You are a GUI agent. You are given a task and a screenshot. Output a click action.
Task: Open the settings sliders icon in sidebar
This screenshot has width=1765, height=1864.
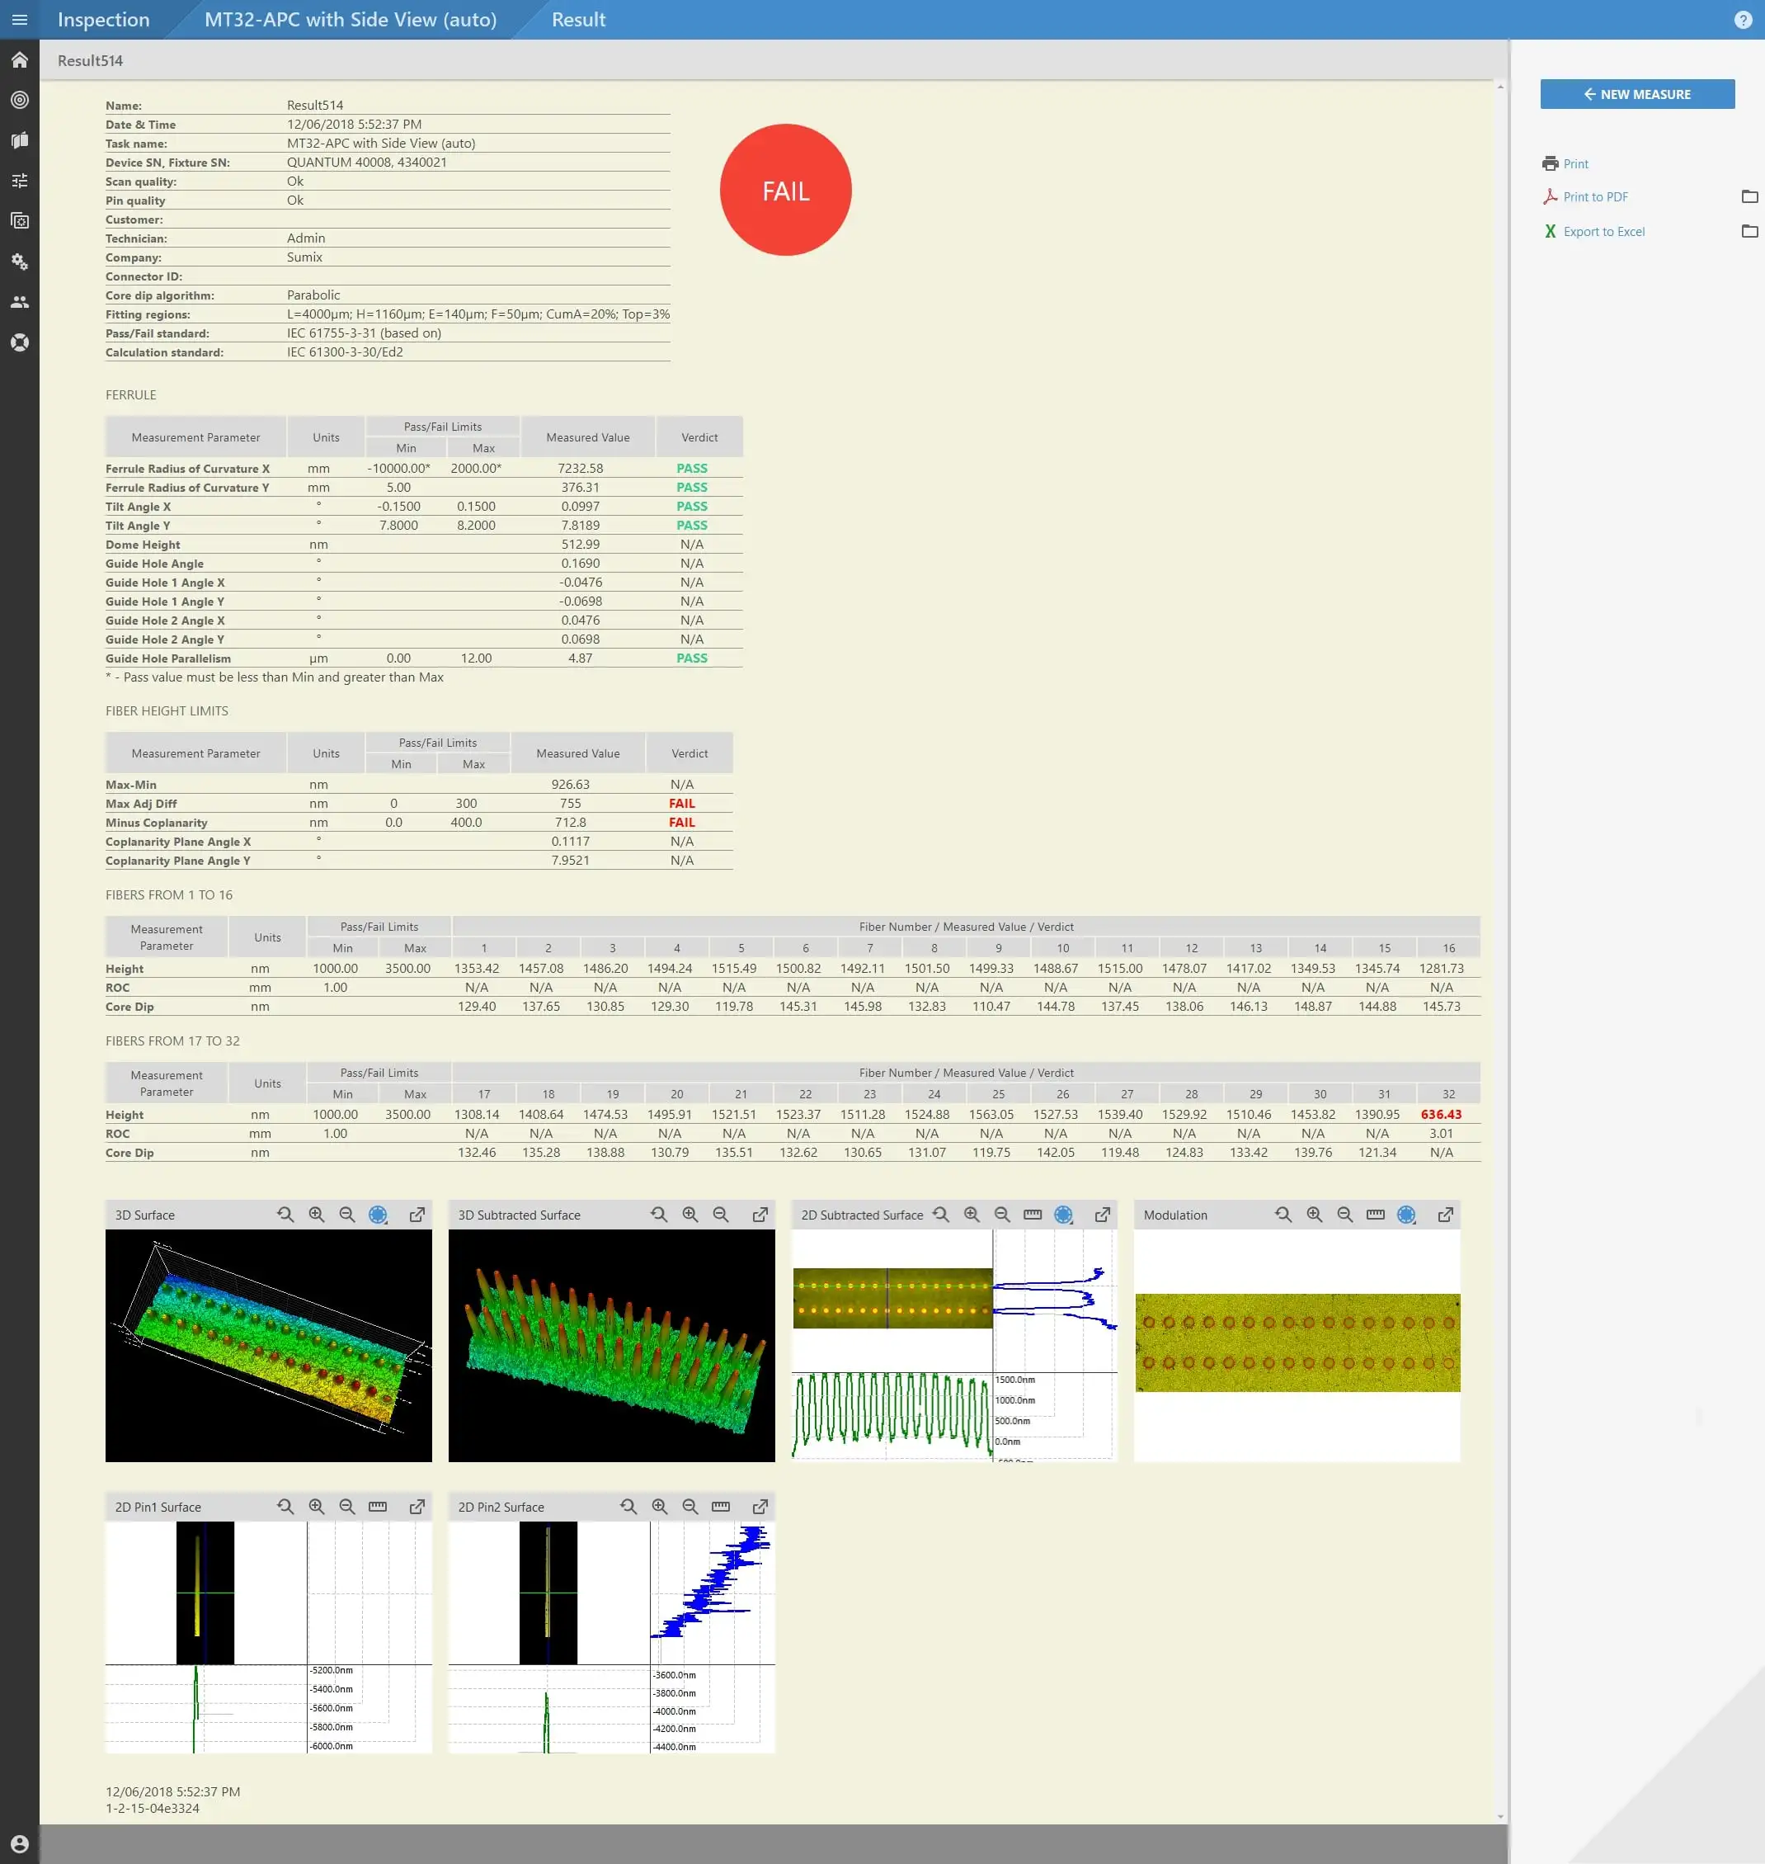[20, 180]
